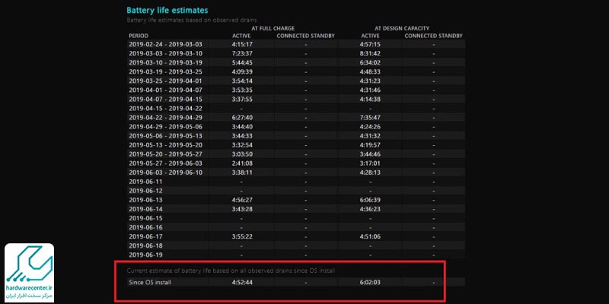This screenshot has width=609, height=304.
Task: Click the active time "3:55:22"
Action: click(242, 236)
